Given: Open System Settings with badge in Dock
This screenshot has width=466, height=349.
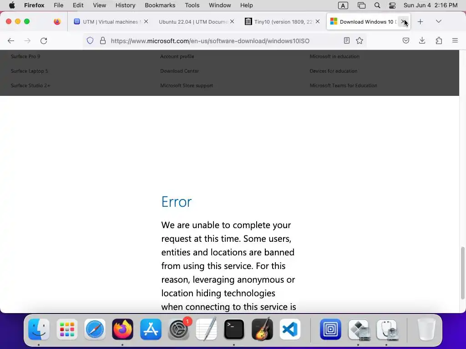Looking at the screenshot, I should (178, 329).
